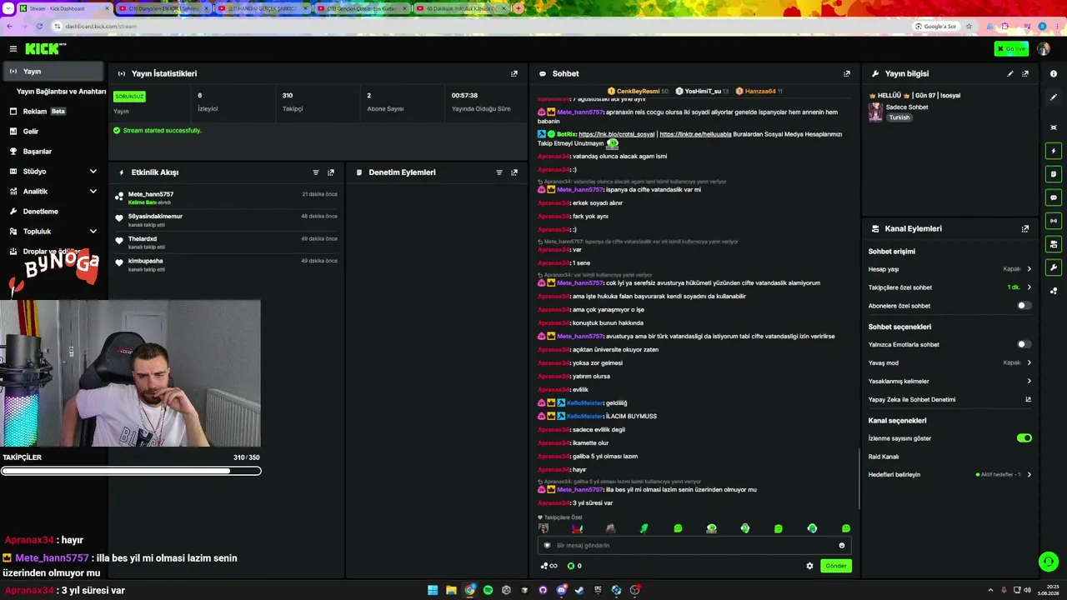
Task: Open Yayın Bağlantısı ve Anahtarı page
Action: (61, 92)
